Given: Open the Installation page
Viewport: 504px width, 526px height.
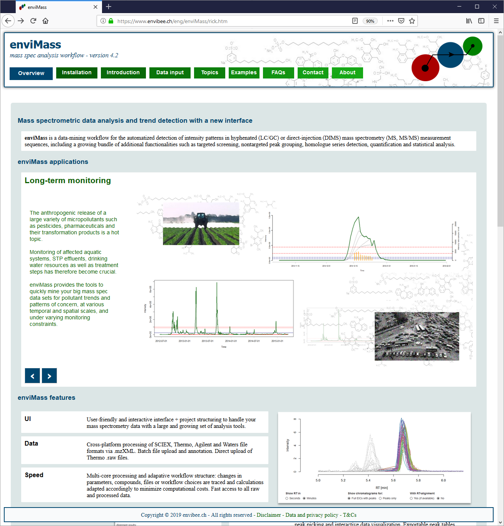Looking at the screenshot, I should click(x=77, y=73).
